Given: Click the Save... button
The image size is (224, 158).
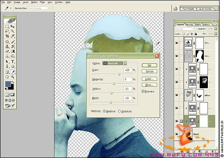Looking at the screenshot, I should coord(149,85).
